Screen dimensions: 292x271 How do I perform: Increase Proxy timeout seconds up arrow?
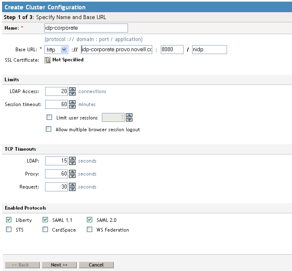click(72, 172)
